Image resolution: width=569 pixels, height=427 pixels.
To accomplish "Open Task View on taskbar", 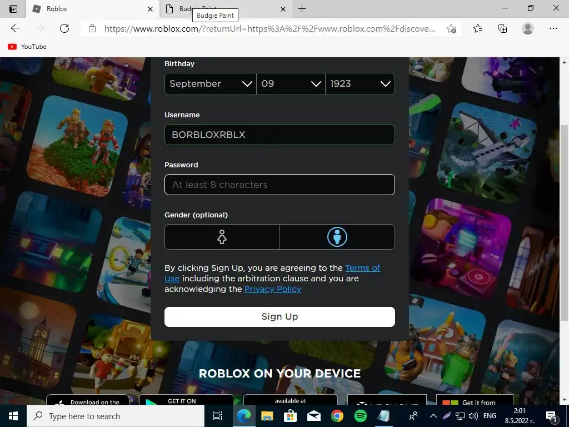I will point(218,416).
